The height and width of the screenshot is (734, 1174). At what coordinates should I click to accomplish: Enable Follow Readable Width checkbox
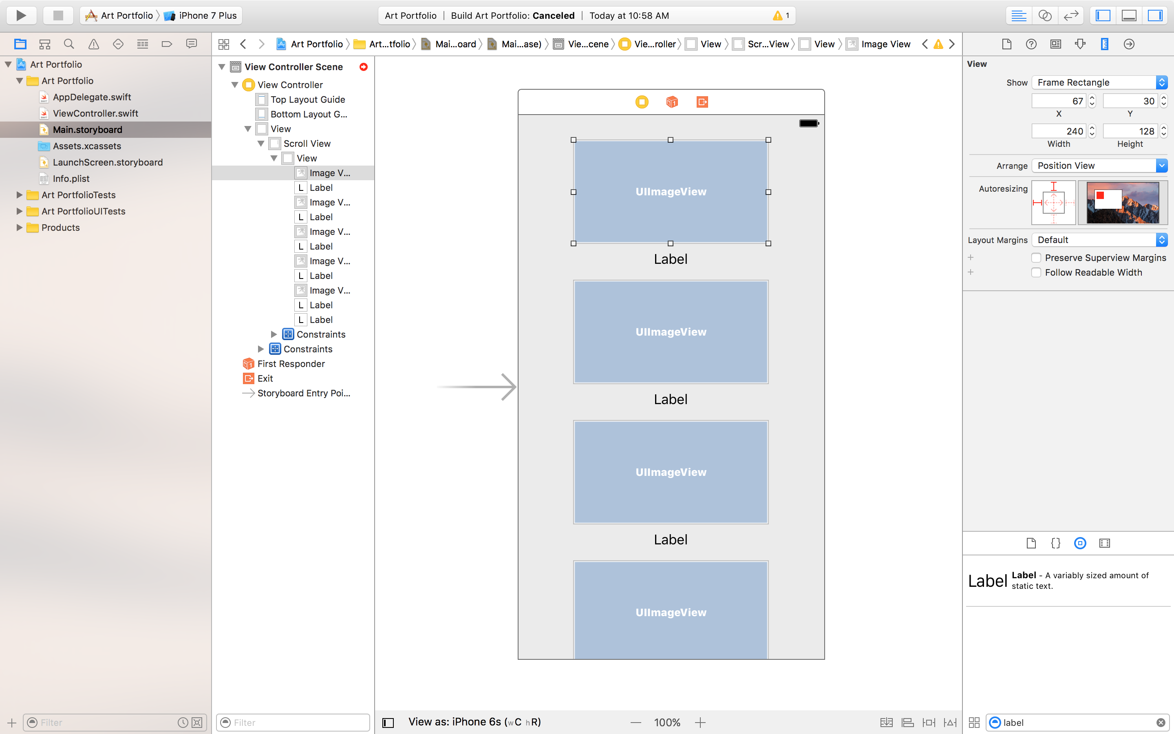pos(1035,272)
